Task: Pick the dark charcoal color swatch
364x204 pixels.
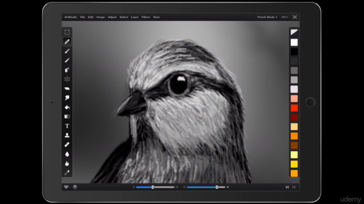Action: point(294,61)
